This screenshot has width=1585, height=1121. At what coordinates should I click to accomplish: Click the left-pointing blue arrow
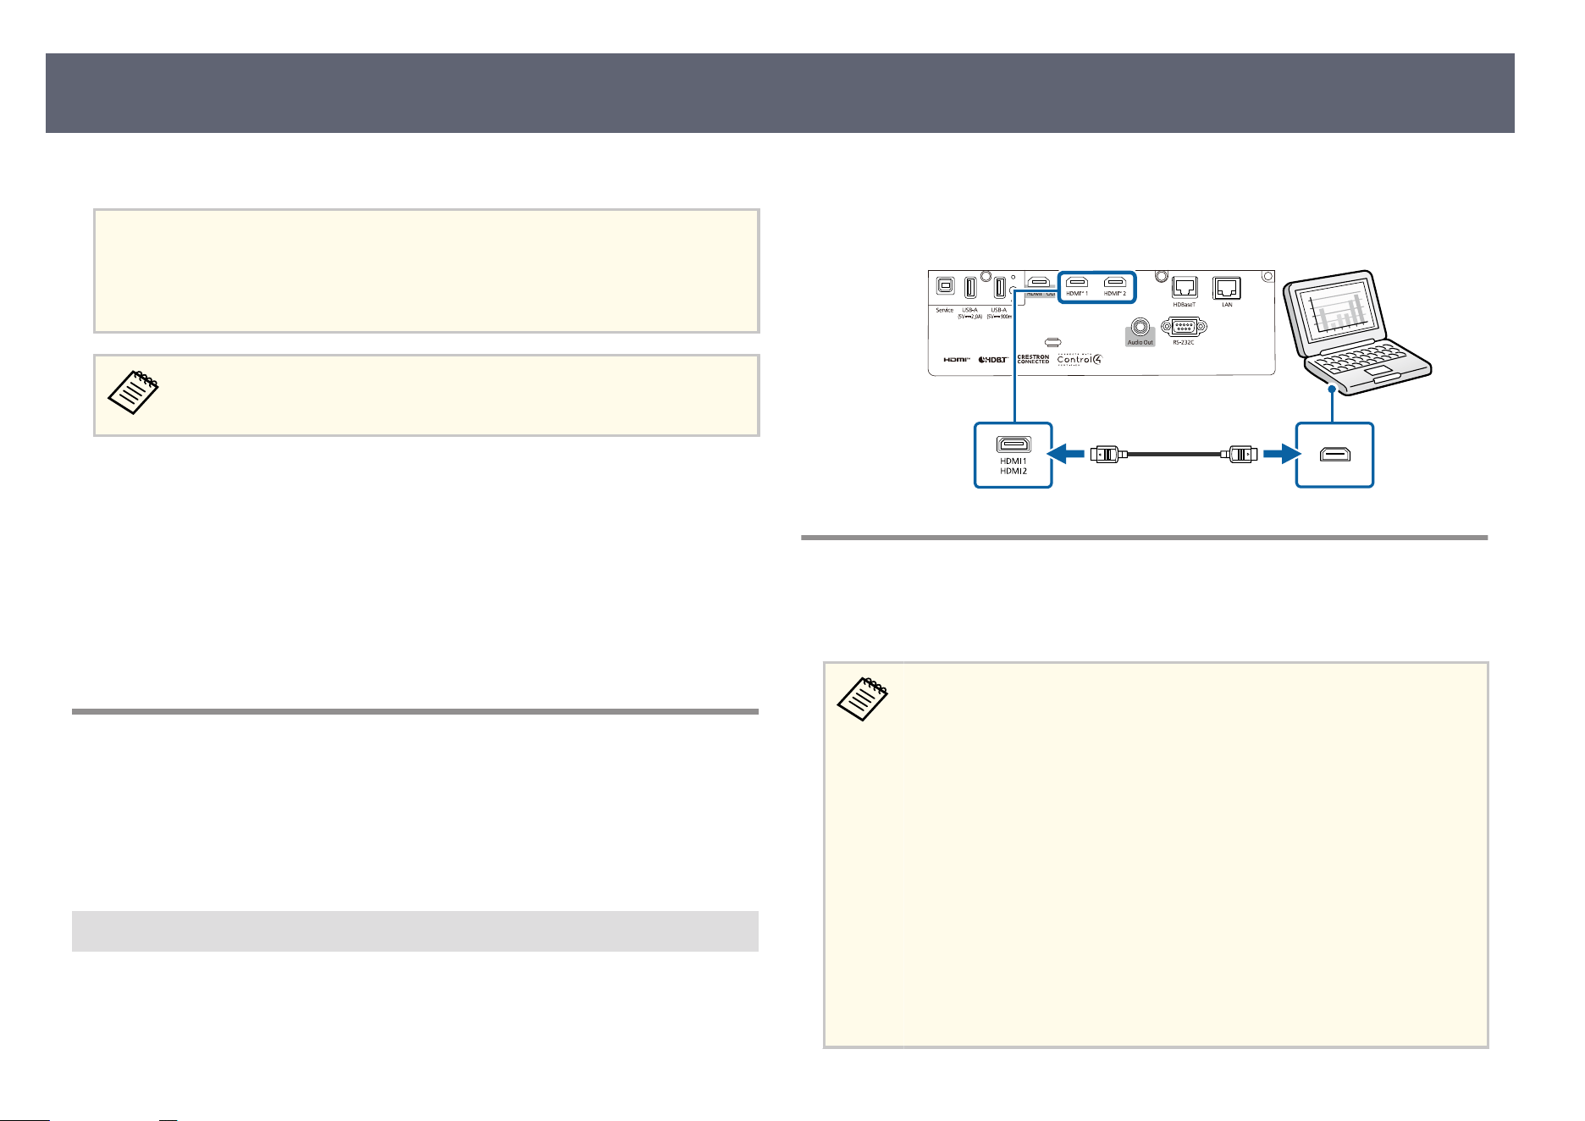click(x=1066, y=455)
